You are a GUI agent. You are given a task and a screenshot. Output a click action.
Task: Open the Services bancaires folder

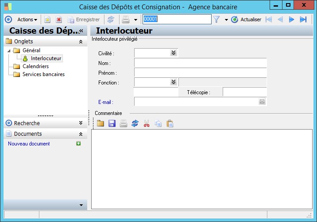[x=43, y=74]
